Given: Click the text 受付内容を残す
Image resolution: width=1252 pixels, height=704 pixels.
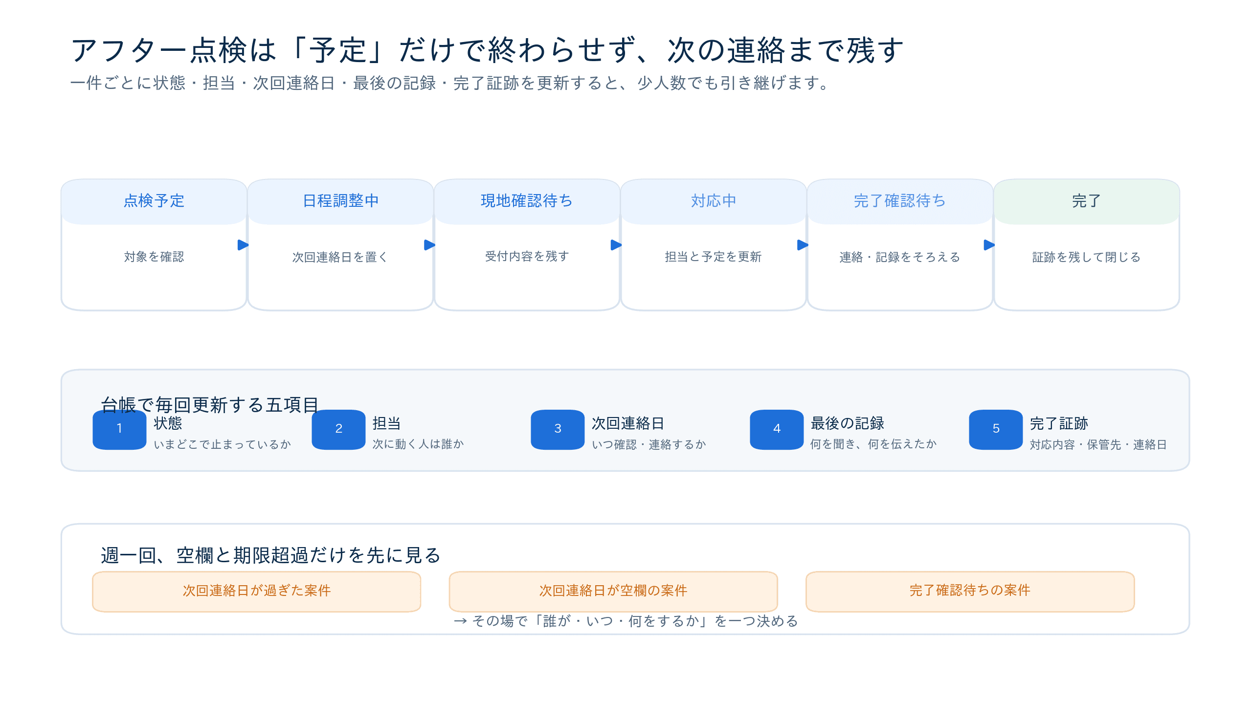Looking at the screenshot, I should point(527,256).
